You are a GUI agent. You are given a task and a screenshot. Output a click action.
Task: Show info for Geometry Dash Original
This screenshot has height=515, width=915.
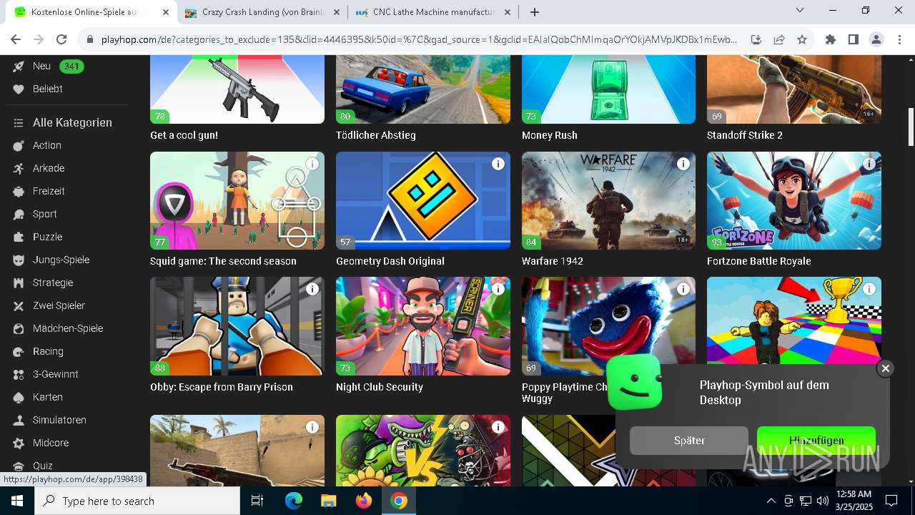[498, 164]
